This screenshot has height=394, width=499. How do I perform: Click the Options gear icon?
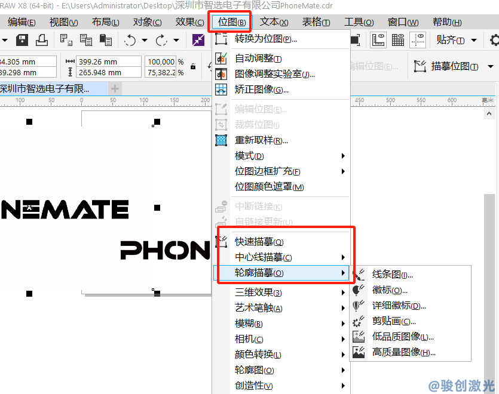pos(495,40)
